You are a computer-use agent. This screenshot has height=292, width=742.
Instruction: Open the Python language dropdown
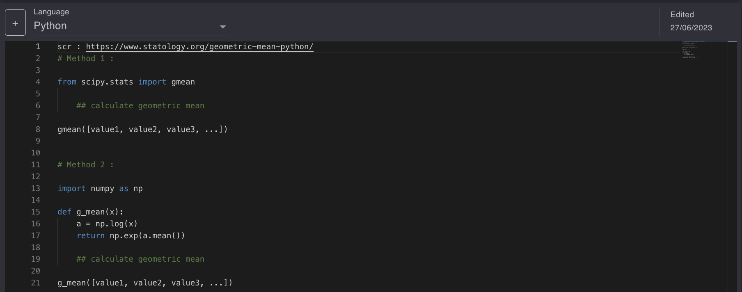pos(132,26)
